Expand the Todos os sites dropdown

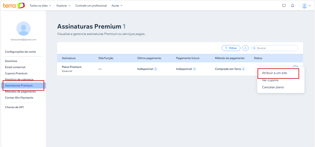40,6
